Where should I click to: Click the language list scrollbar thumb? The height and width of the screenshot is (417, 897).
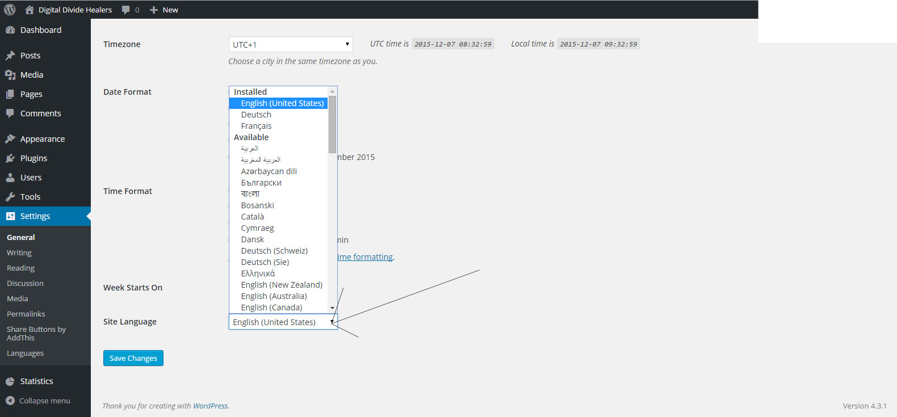pyautogui.click(x=332, y=124)
